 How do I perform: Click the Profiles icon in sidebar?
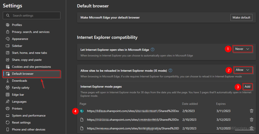tap(8, 25)
